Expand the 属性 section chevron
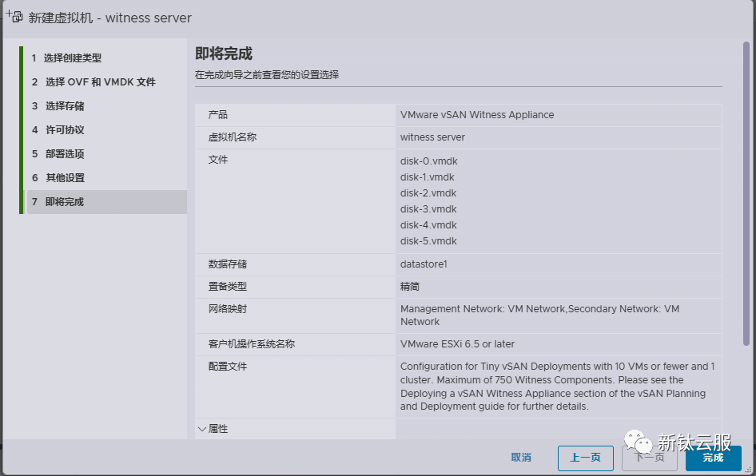This screenshot has width=756, height=476. click(x=202, y=429)
